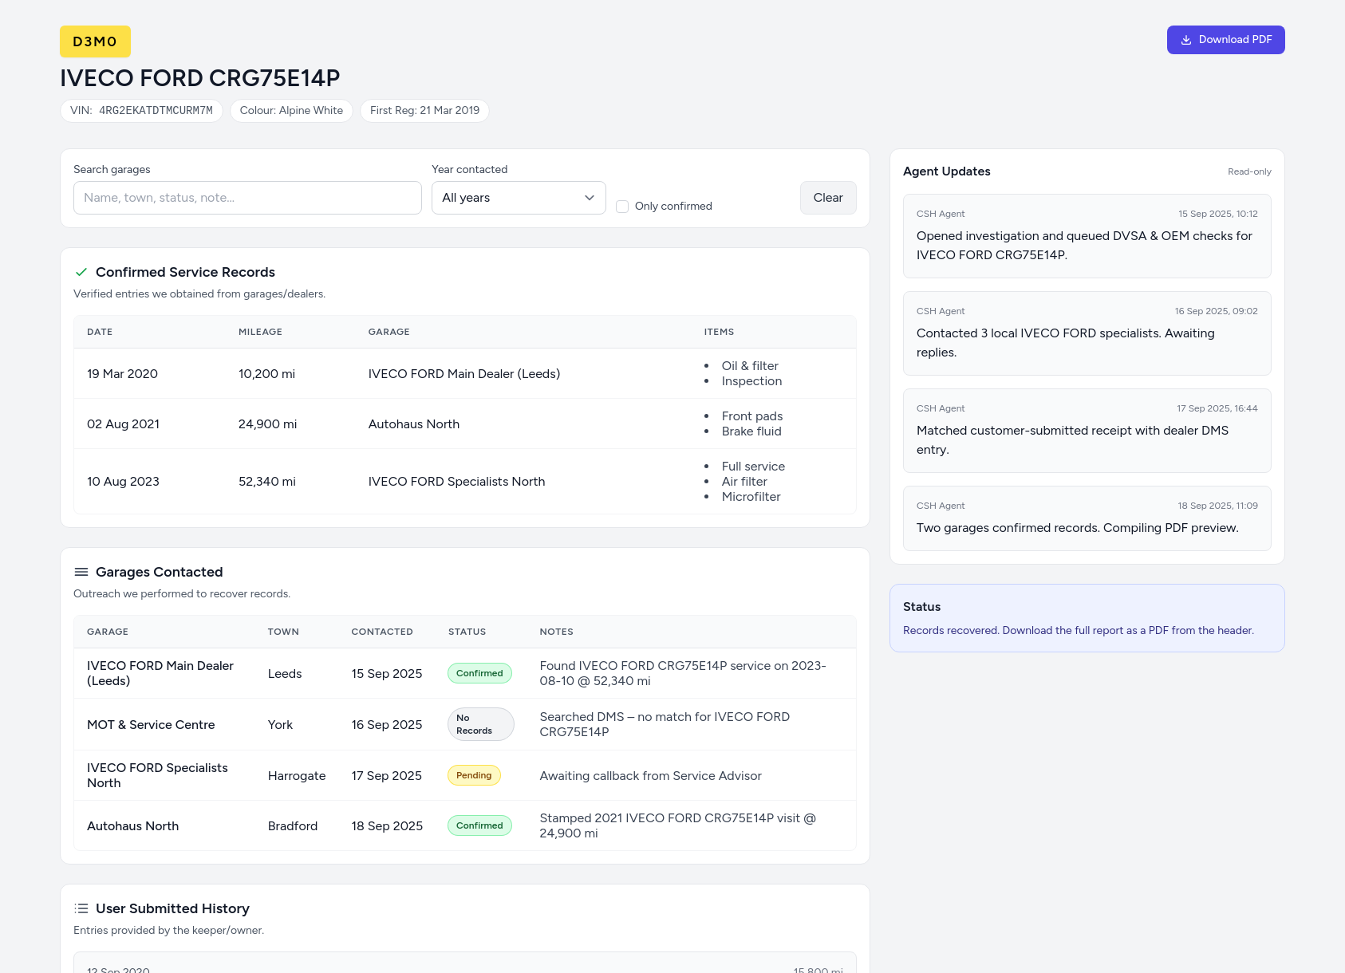Click the list icon beside User Submitted History

click(81, 908)
